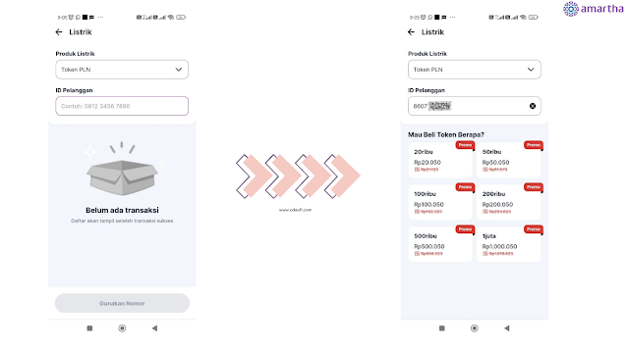Tap Promo badge on 50ribu card
Screen dimensions: 629x353
tap(534, 145)
